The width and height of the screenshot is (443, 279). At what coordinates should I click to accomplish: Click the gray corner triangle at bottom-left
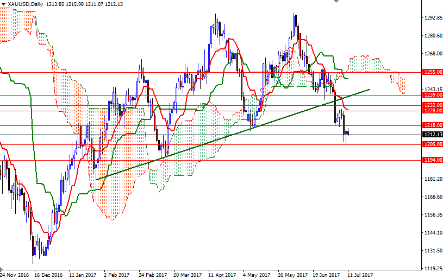(2, 269)
